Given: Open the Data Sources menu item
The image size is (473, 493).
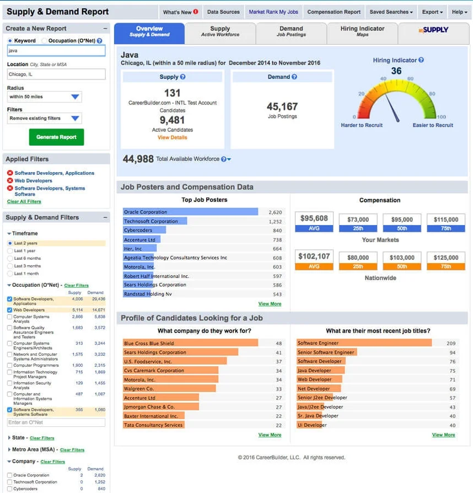Looking at the screenshot, I should click(x=223, y=12).
